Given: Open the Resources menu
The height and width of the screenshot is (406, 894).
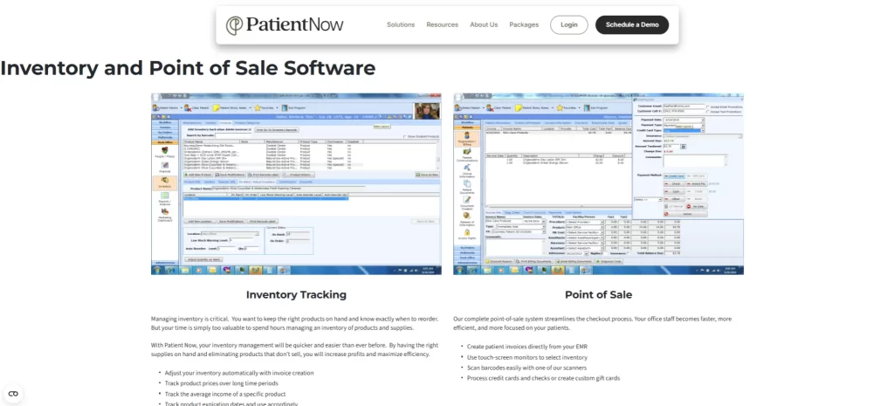Looking at the screenshot, I should pos(442,25).
